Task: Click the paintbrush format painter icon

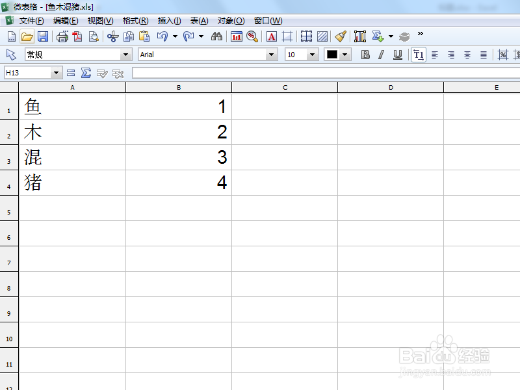Action: (x=341, y=36)
